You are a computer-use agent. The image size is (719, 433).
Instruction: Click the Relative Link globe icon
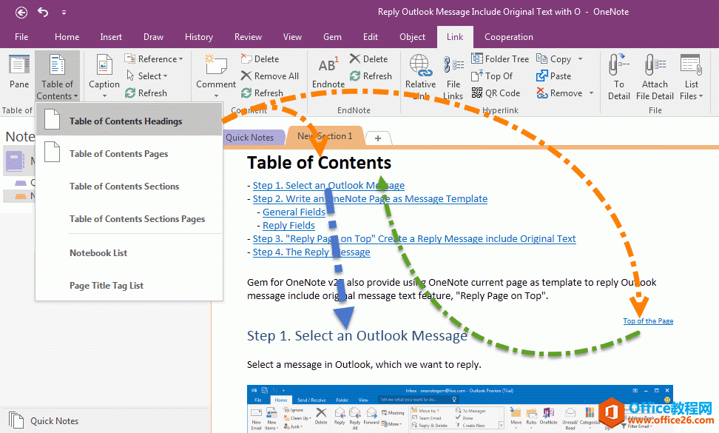click(x=420, y=66)
